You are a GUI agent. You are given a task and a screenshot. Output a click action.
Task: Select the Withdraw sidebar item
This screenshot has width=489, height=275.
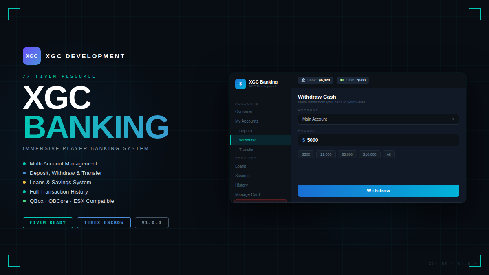tap(261, 140)
